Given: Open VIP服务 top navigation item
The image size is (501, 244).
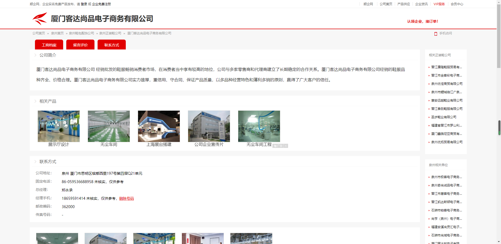Looking at the screenshot, I should [x=439, y=4].
